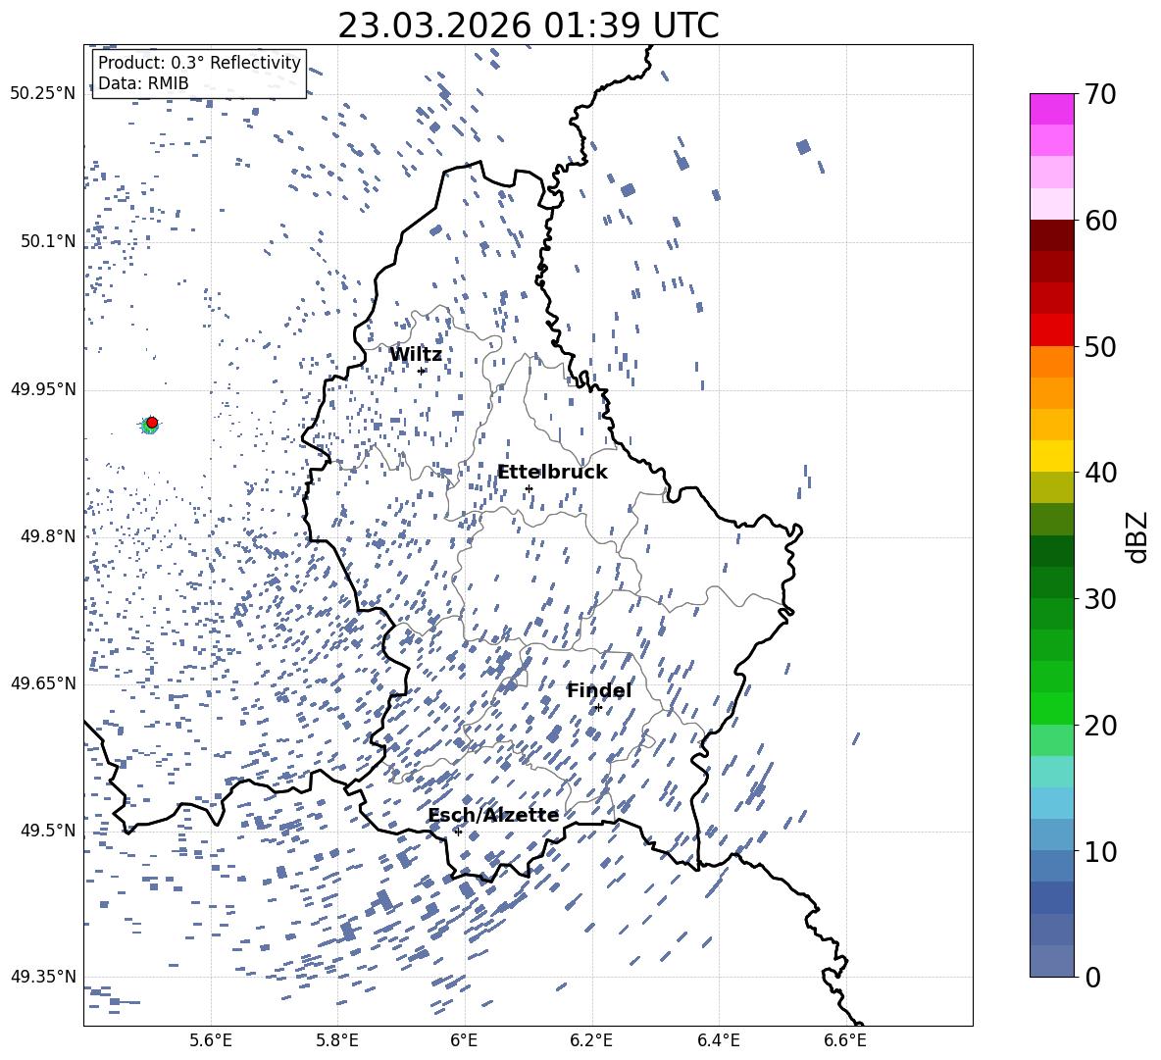This screenshot has height=1060, width=1161.
Task: Click the 49.65°N latitude label
Action: [43, 683]
